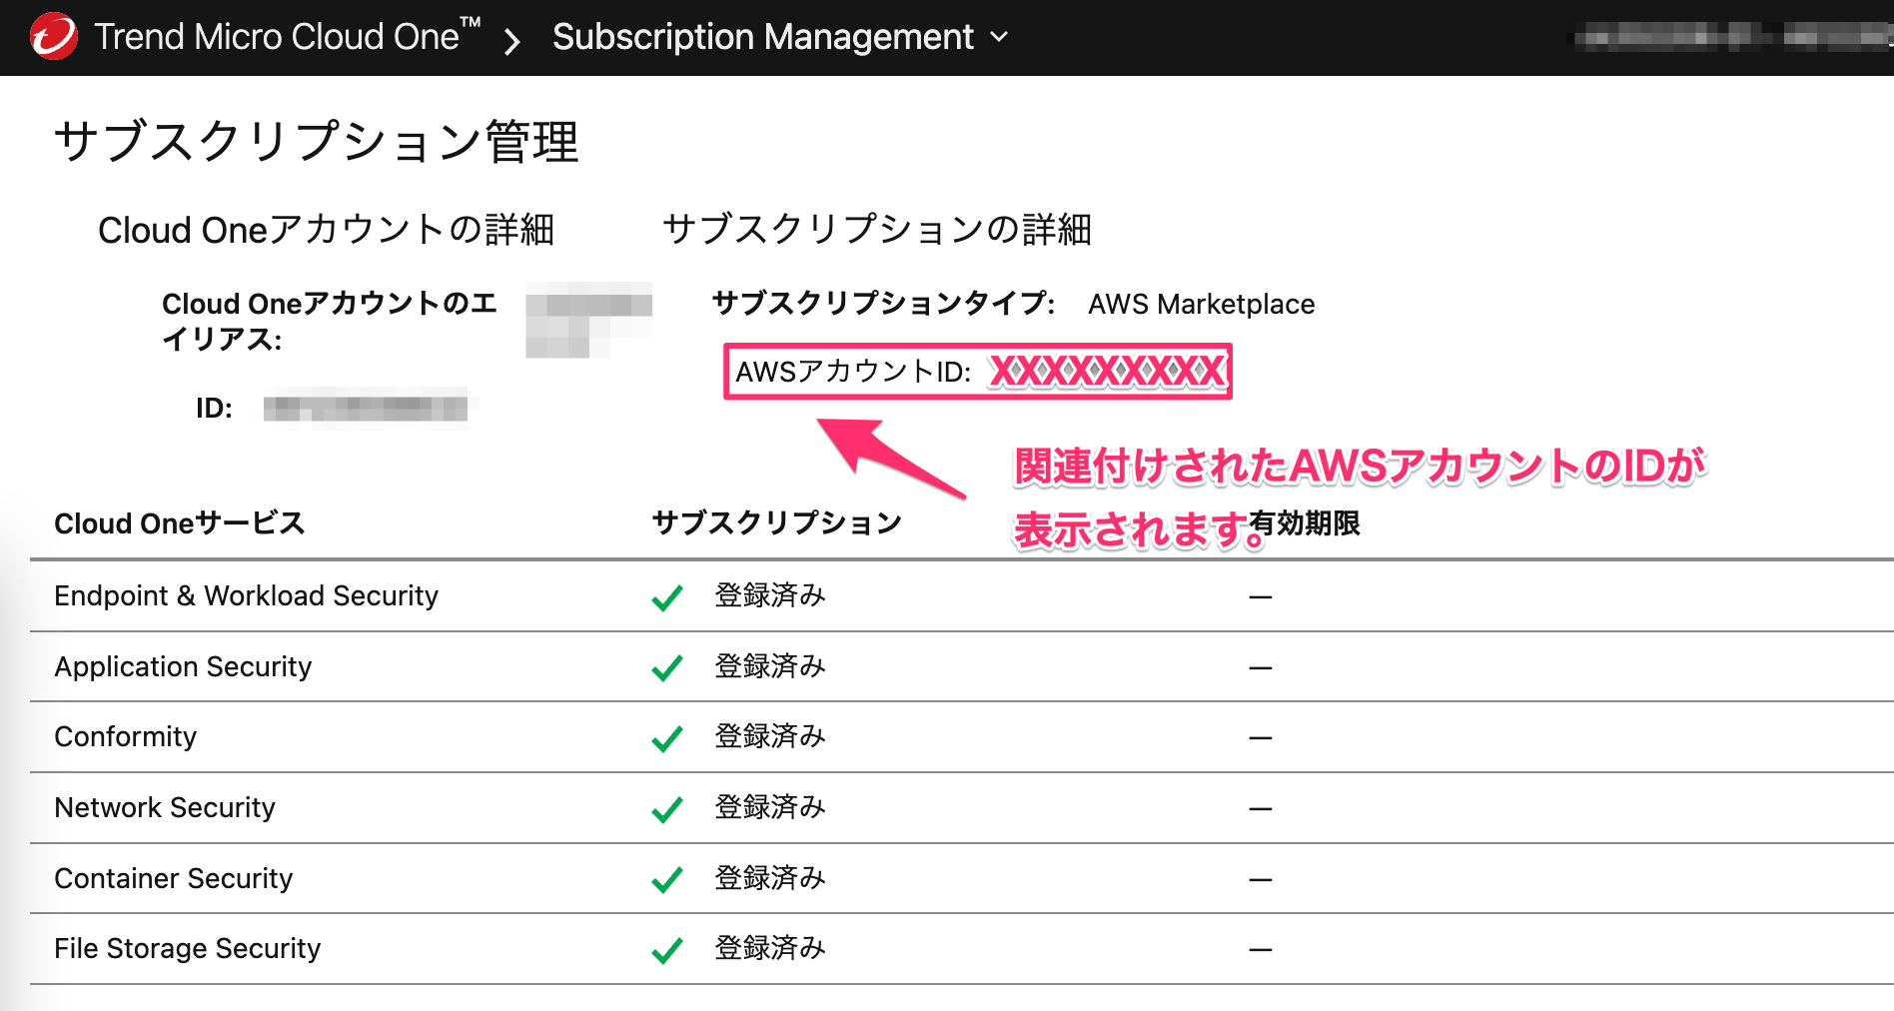Viewport: 1894px width, 1011px height.
Task: Click the Cloud Oneサービス column header
Action: coord(180,522)
